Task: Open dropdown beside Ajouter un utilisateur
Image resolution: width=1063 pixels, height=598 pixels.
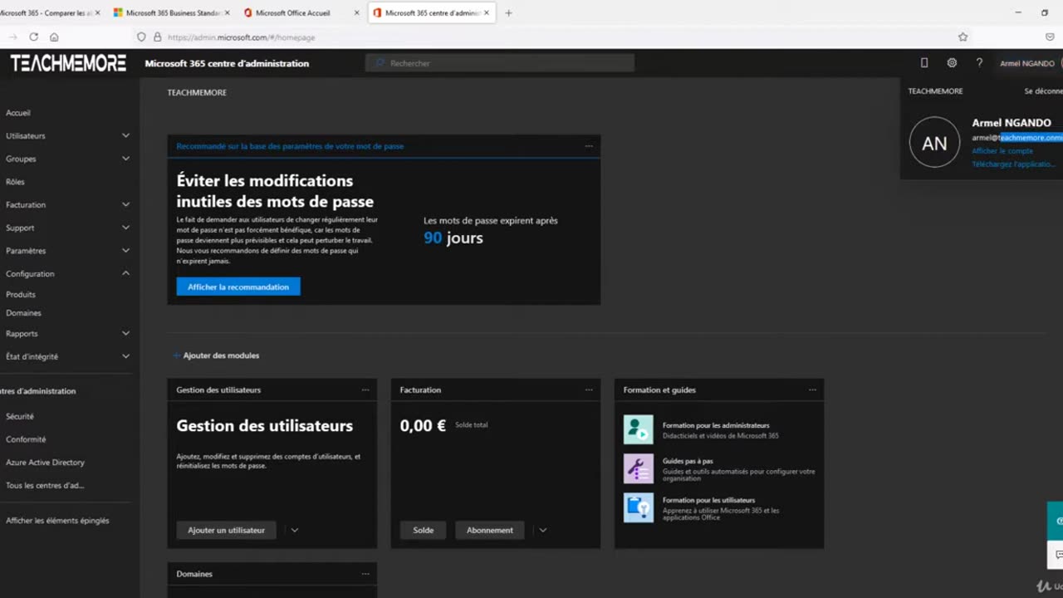Action: coord(294,530)
